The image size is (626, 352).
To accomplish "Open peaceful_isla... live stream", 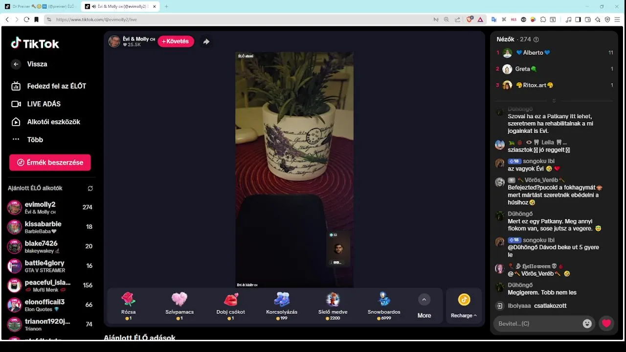I will pyautogui.click(x=50, y=286).
